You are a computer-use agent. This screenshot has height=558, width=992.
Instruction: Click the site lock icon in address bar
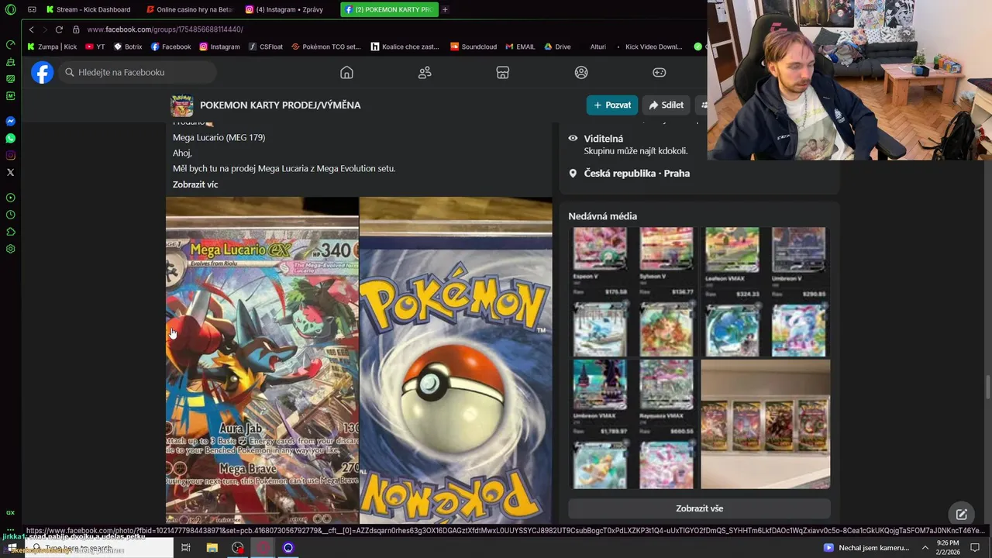(76, 29)
